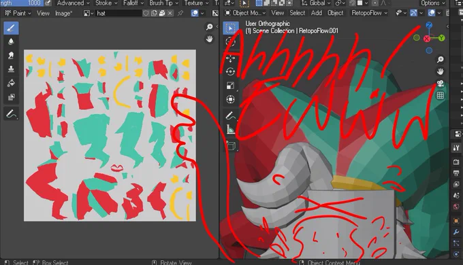The image size is (463, 265).
Task: Open the Tool properties tab
Action: tap(456, 147)
